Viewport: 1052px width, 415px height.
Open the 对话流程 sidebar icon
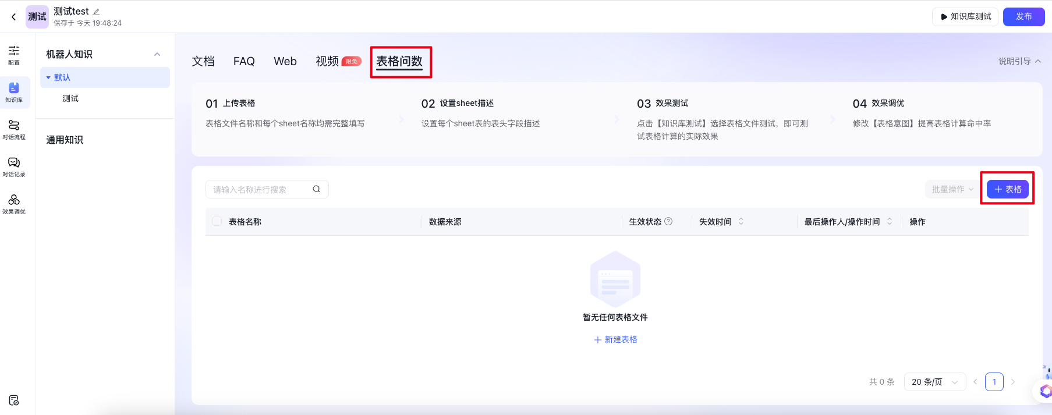point(14,129)
